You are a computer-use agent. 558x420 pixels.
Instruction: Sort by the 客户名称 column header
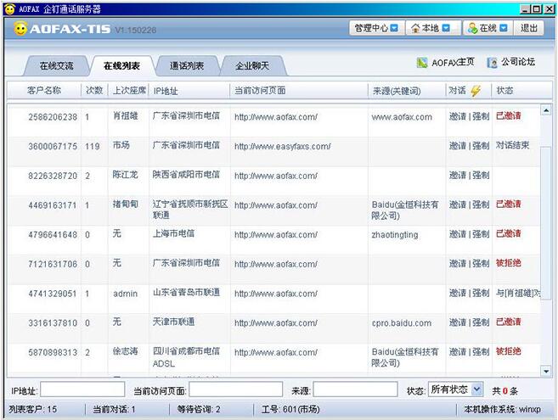point(44,91)
